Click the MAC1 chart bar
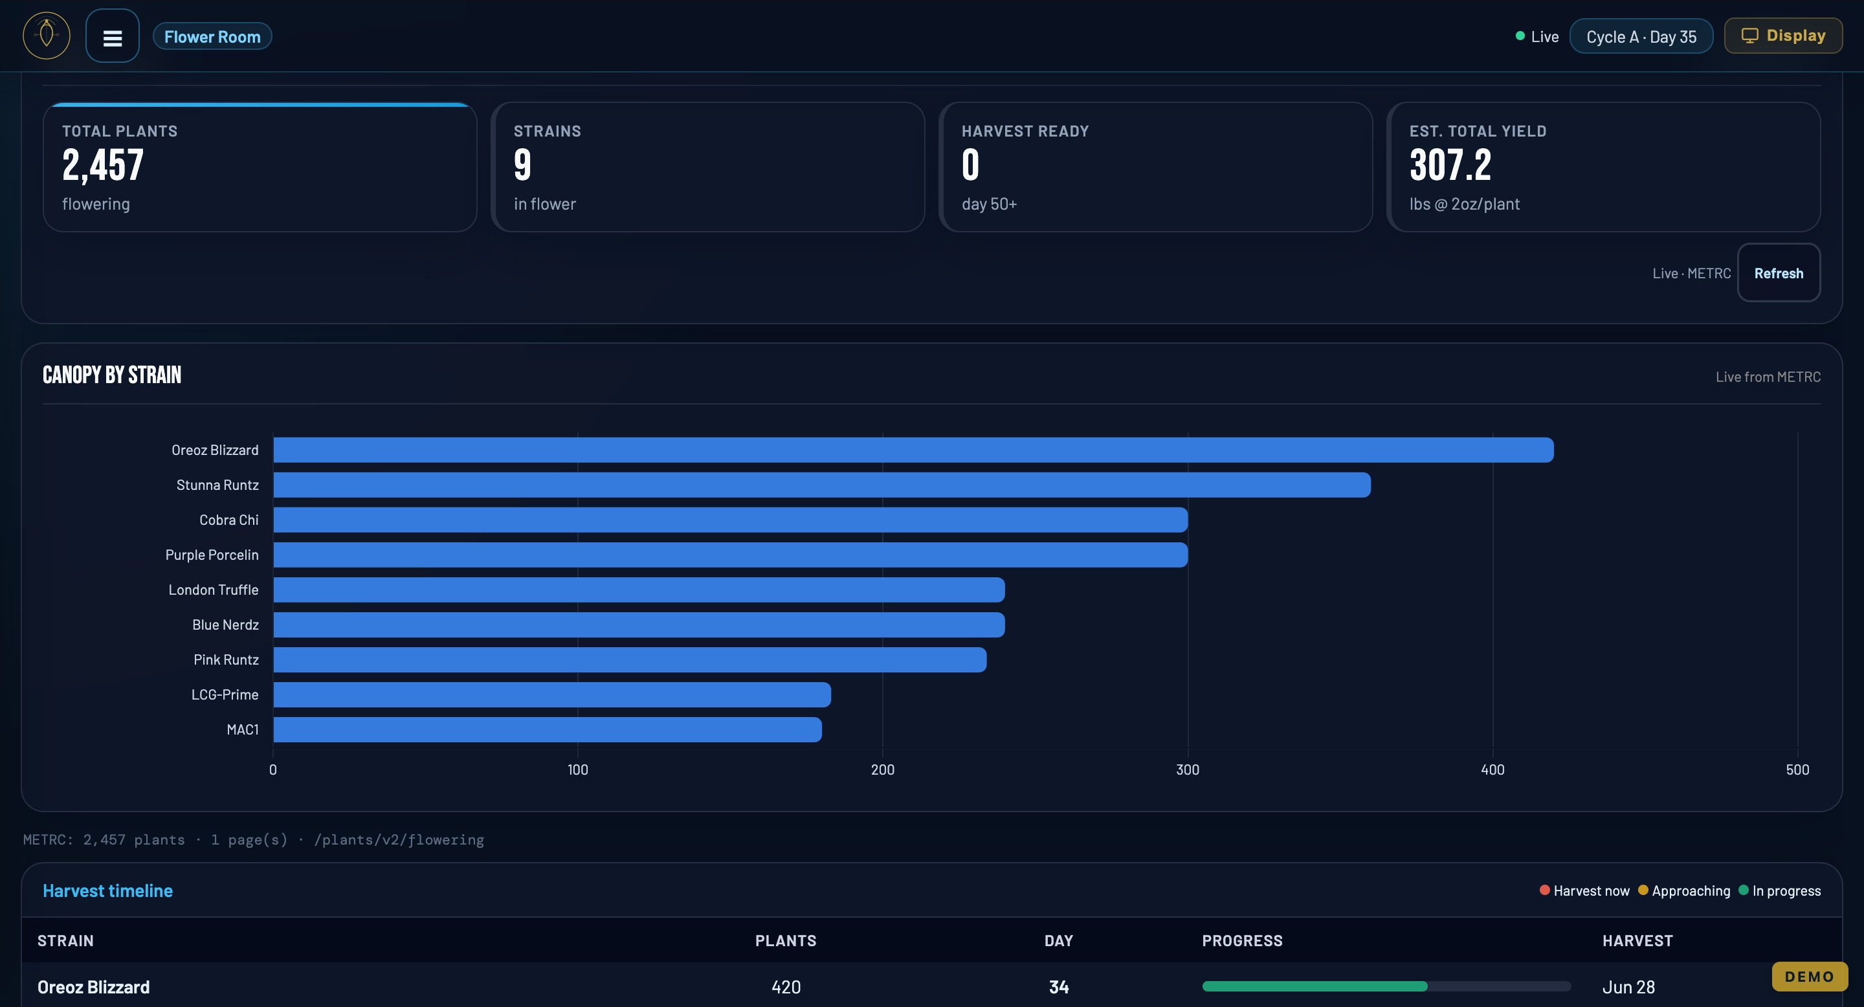Screen dimensions: 1864x1007 pos(548,729)
